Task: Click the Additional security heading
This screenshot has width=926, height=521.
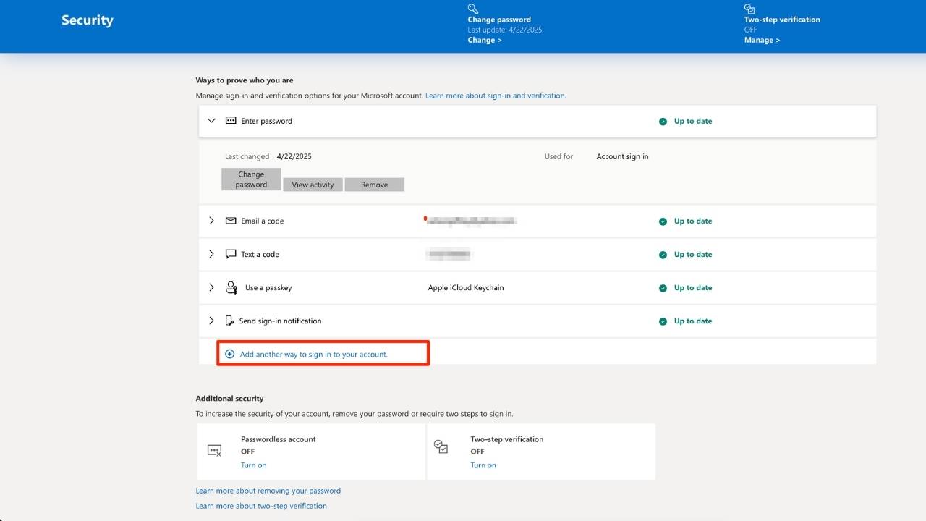Action: [229, 399]
